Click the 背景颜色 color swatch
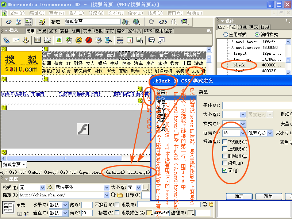This screenshot has width=292, height=219. pyautogui.click(x=150, y=213)
